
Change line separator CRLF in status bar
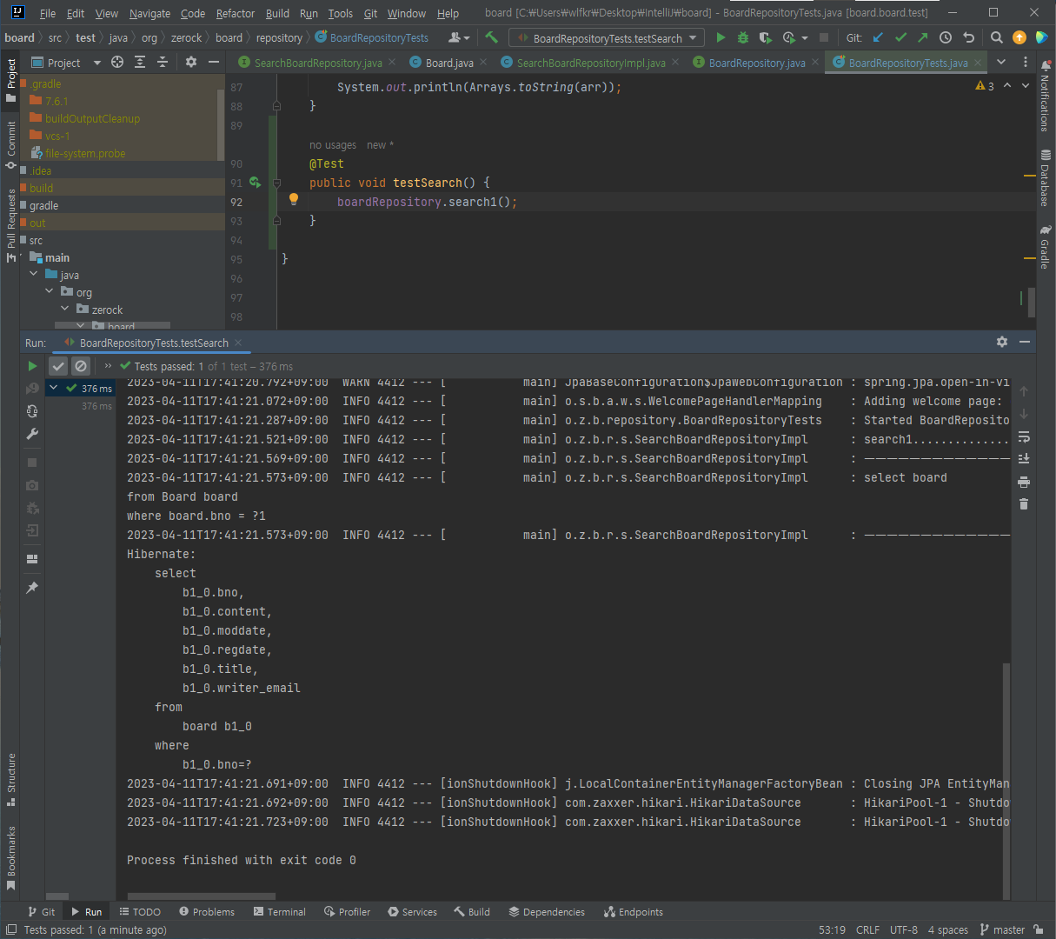click(x=867, y=929)
